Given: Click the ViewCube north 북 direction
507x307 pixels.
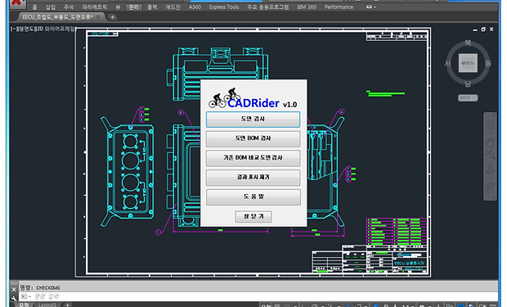Looking at the screenshot, I should click(468, 43).
